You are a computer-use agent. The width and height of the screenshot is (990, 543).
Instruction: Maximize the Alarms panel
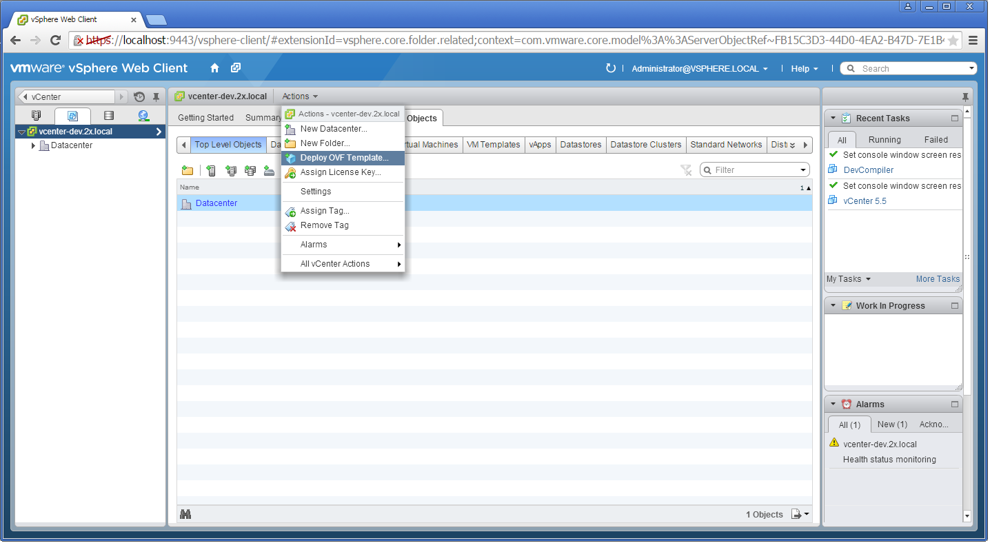click(x=955, y=404)
